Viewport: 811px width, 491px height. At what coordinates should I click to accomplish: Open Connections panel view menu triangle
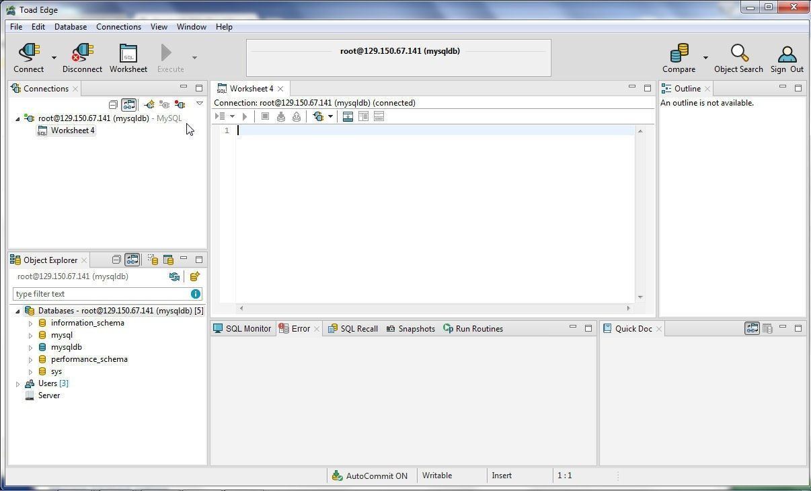point(200,104)
